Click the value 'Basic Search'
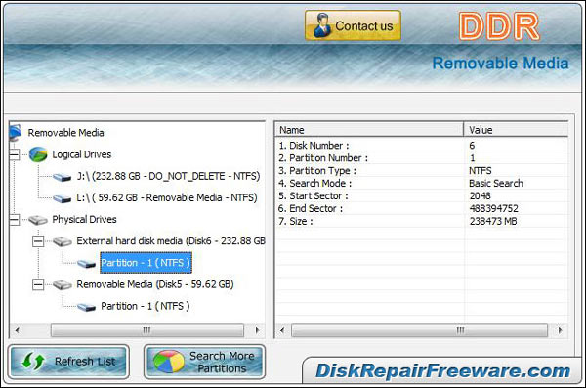Viewport: 586px width, 388px height. tap(496, 184)
